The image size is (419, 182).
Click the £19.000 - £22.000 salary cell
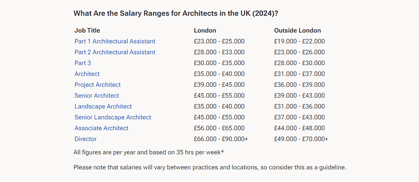(299, 41)
